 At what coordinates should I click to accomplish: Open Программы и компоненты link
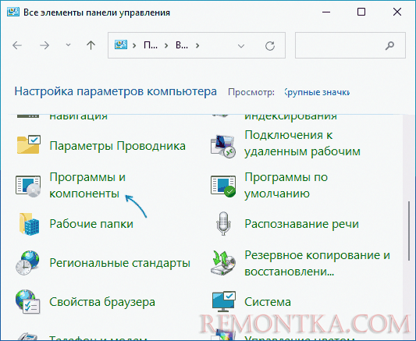tap(87, 186)
